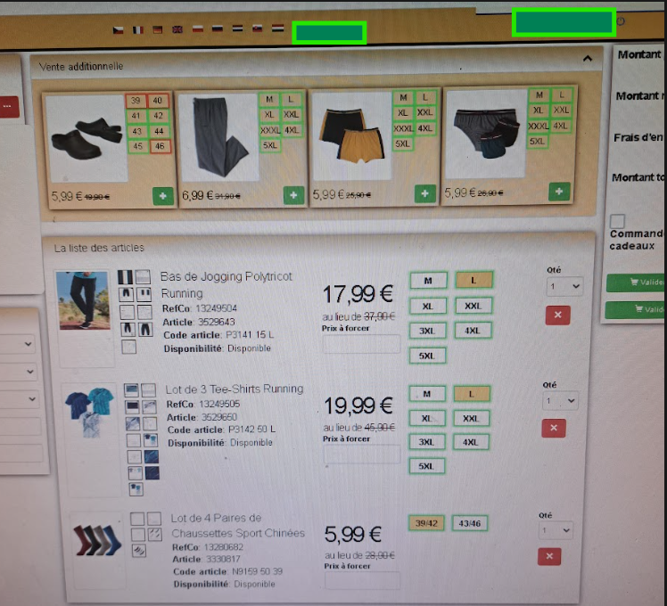This screenshot has width=667, height=606.
Task: Switch language with the Russian flag
Action: click(218, 29)
